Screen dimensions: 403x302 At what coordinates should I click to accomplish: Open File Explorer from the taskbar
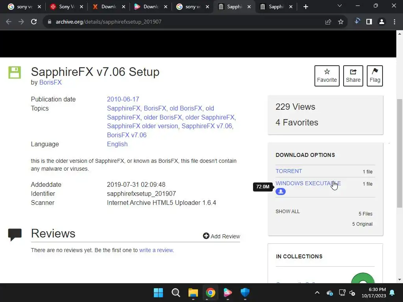193,293
